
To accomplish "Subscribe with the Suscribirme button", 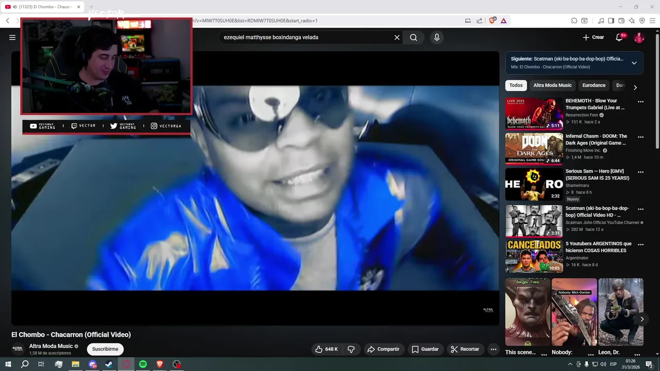I will point(105,349).
